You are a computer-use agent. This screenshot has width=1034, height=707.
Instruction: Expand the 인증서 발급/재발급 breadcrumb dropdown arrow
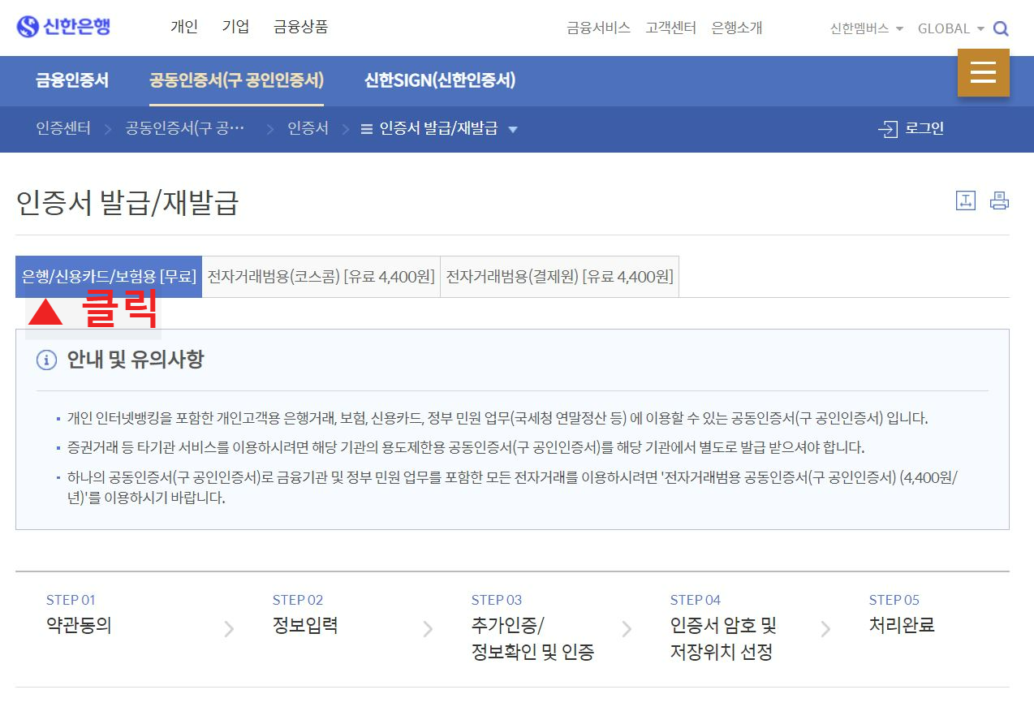click(x=514, y=128)
